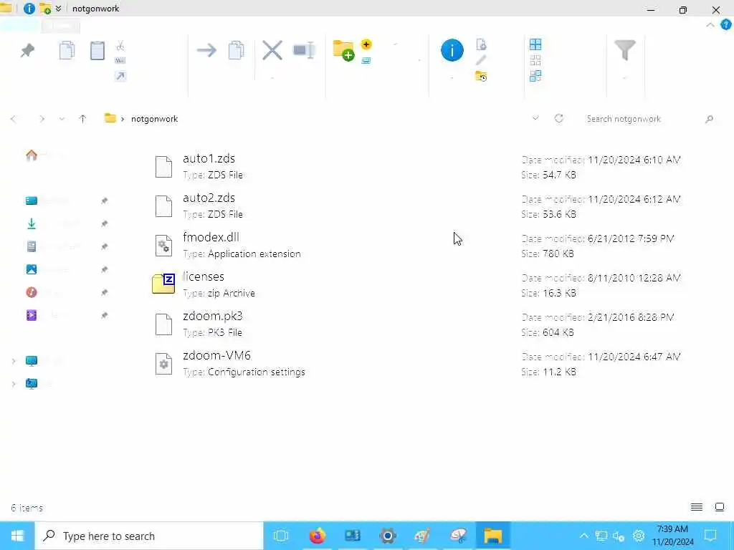
Task: Click the Pin to Quick access pushpin
Action: pos(28,50)
